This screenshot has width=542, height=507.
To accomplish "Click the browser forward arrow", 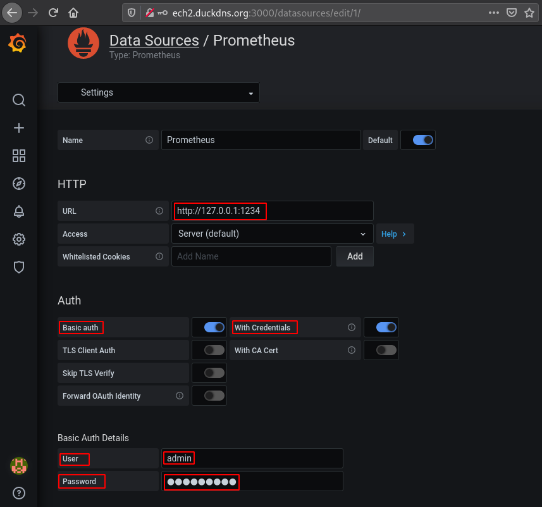I will [33, 13].
